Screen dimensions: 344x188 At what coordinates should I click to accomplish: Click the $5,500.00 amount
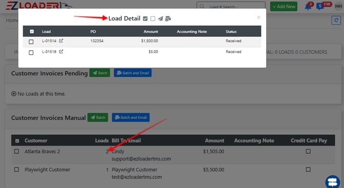pyautogui.click(x=214, y=170)
